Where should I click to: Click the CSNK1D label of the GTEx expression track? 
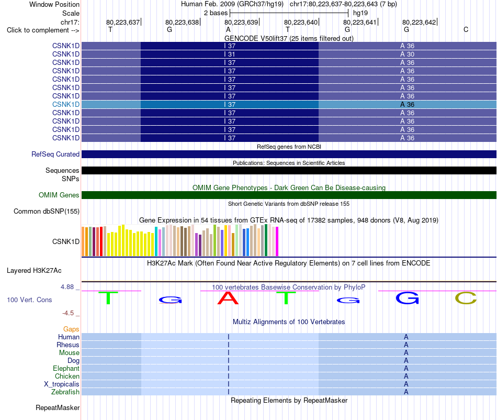[65, 242]
